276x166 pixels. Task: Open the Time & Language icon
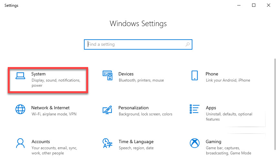pos(107,143)
